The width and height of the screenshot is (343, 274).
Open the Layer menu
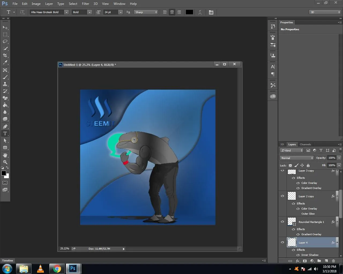(49, 4)
